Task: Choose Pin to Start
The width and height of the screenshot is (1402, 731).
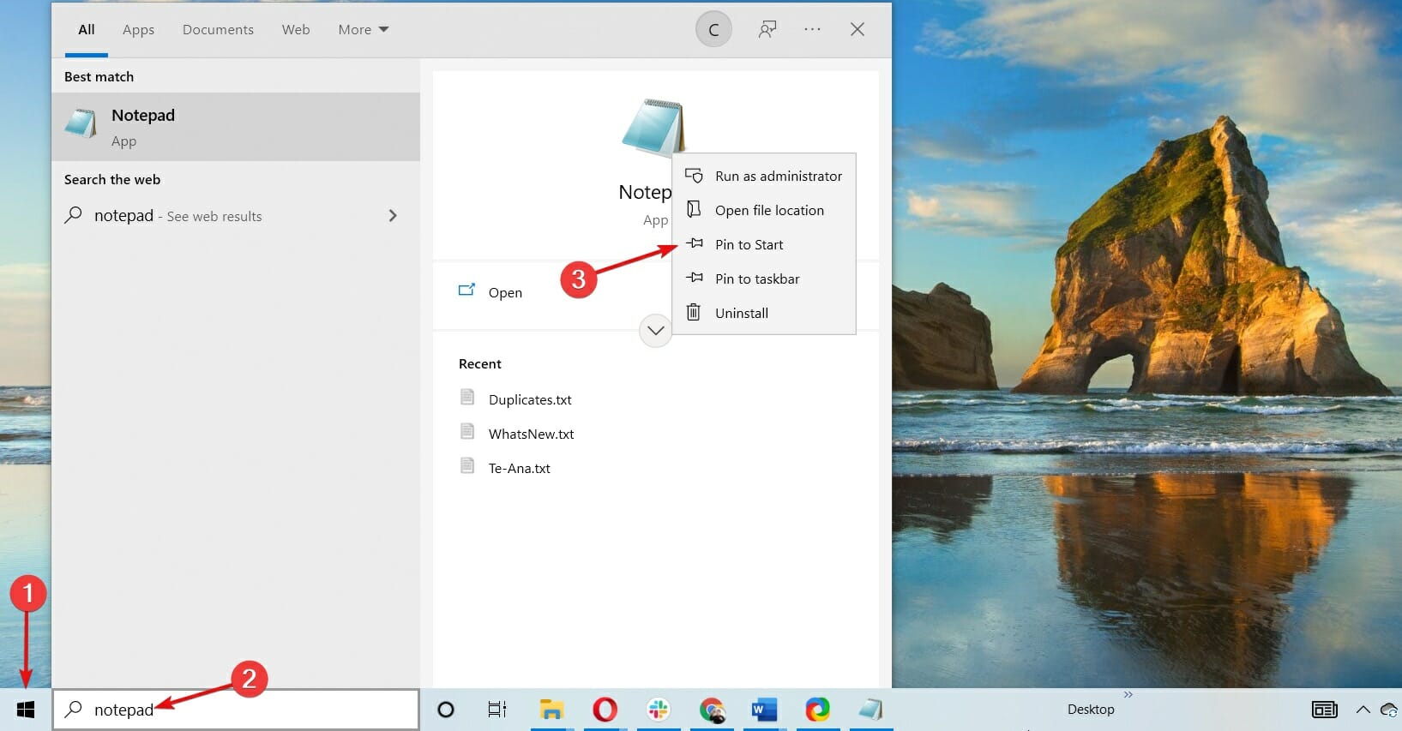Action: coord(763,244)
